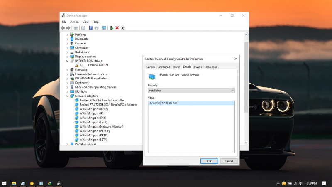Click the Disable device down-arrow icon
This screenshot has width=332, height=187.
pos(122,28)
